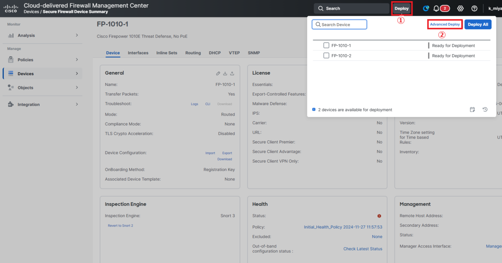Open the Troubleshoot Logs link
Screen dimensions: 502x263
195,104
